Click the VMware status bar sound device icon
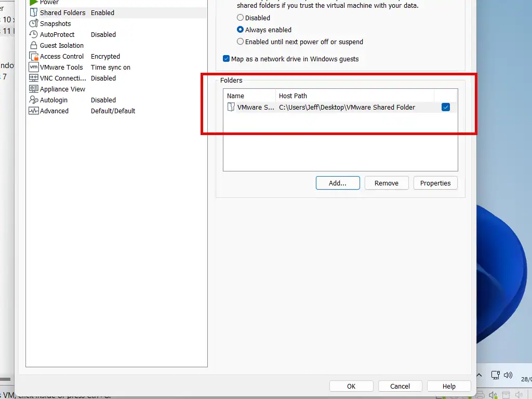The image size is (532, 399). pos(493,395)
